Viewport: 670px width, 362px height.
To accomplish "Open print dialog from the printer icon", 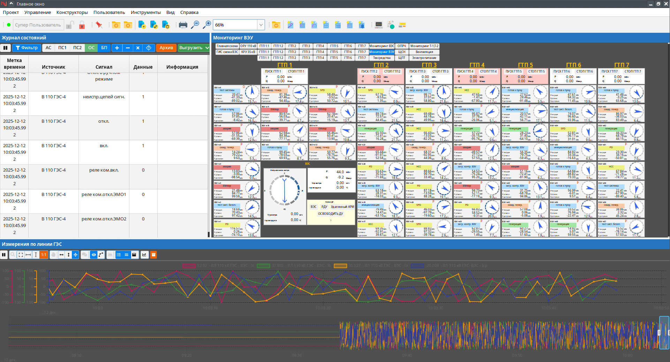I will tap(182, 25).
